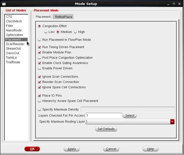Select ClockMesh mode

tap(14, 21)
